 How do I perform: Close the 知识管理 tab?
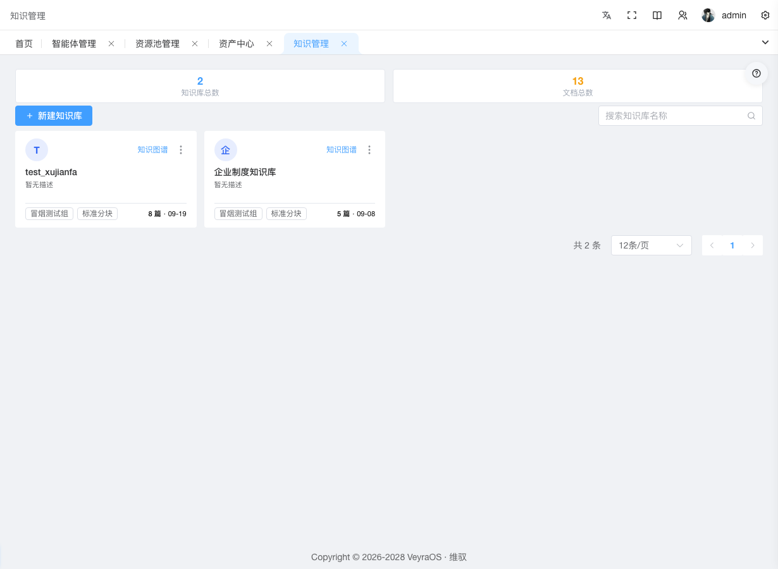pos(344,44)
